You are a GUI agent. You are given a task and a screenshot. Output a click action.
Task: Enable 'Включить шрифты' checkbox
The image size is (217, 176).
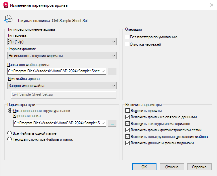pos(127,111)
